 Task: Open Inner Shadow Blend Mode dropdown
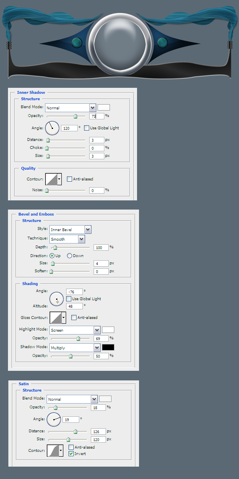(x=71, y=108)
